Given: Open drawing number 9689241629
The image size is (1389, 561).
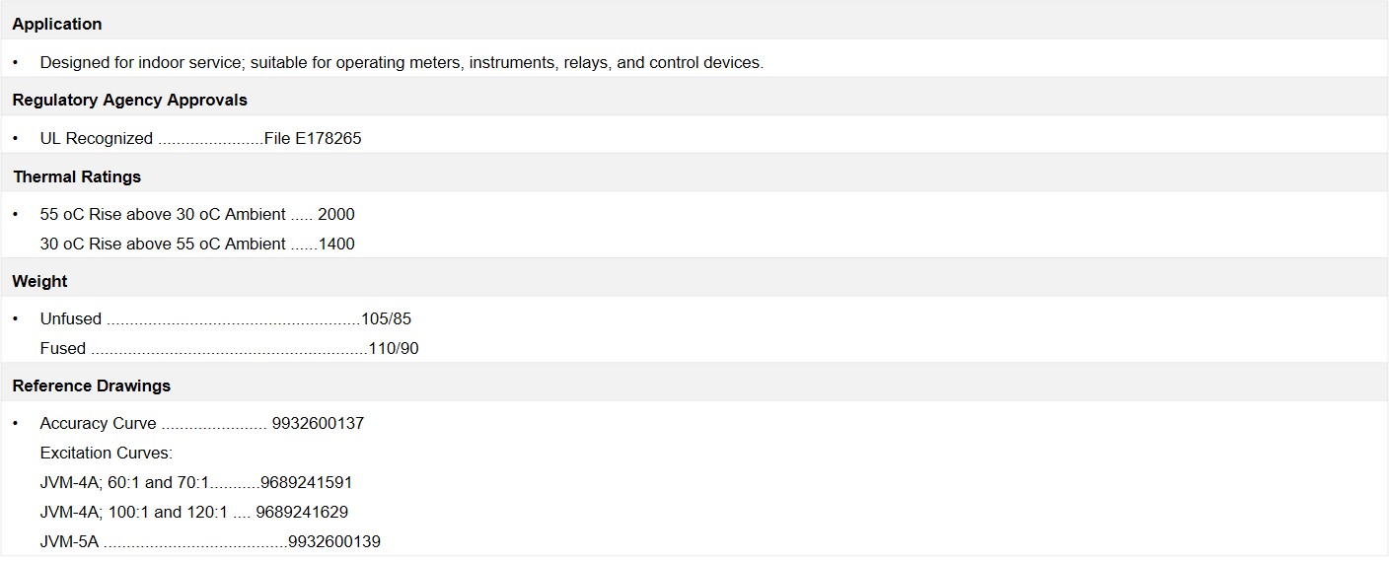Looking at the screenshot, I should [302, 512].
